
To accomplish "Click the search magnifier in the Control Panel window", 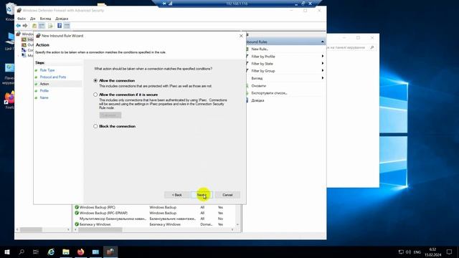I will [x=372, y=47].
